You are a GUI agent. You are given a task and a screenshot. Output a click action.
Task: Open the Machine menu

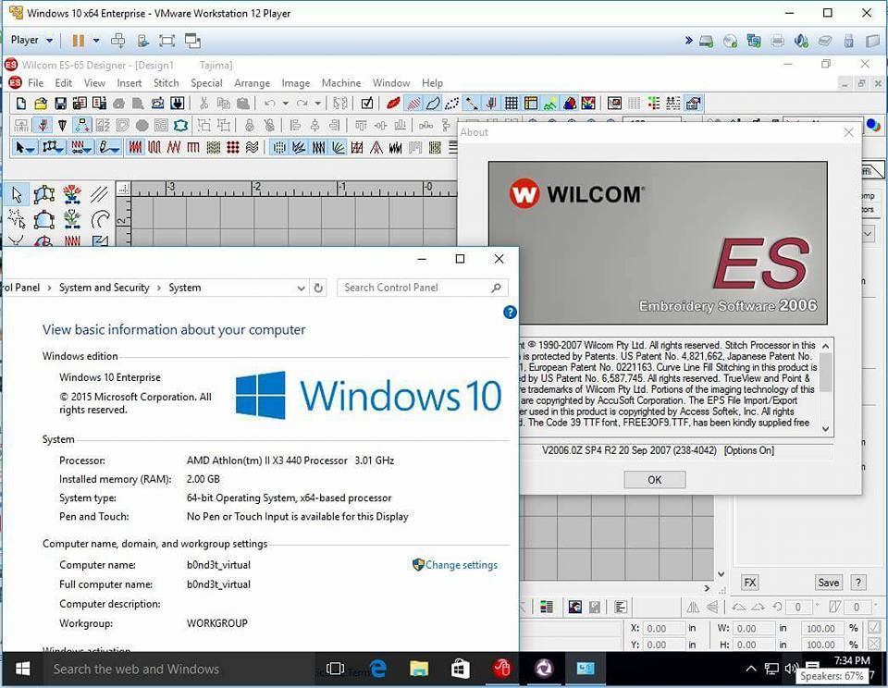(x=341, y=82)
